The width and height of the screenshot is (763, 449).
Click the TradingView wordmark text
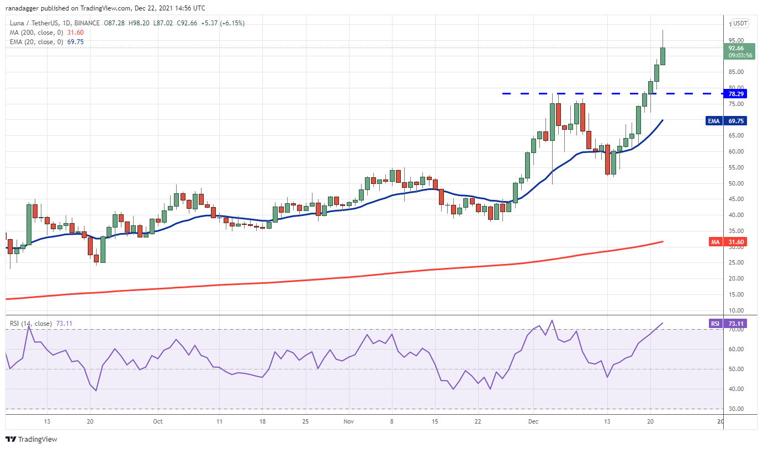(x=38, y=440)
